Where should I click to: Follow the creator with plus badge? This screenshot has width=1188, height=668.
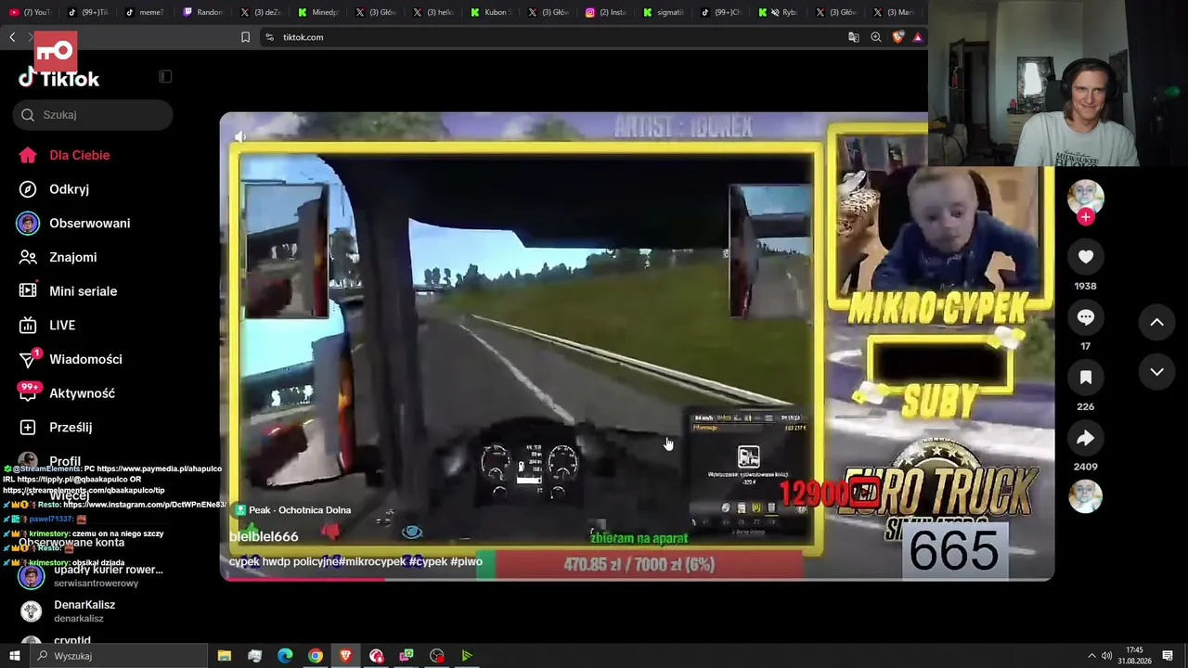(1086, 217)
